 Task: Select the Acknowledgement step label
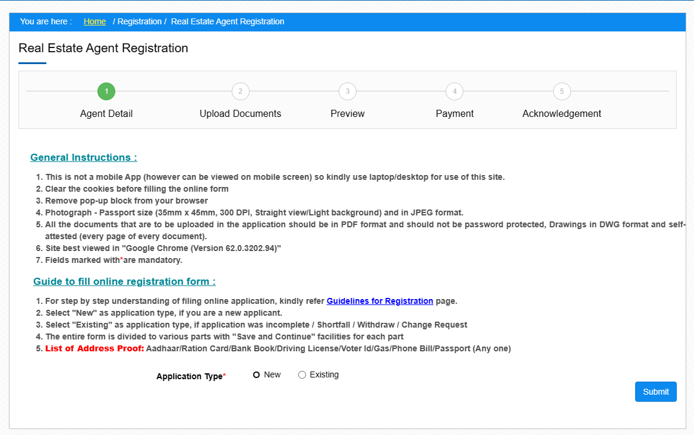(x=561, y=113)
